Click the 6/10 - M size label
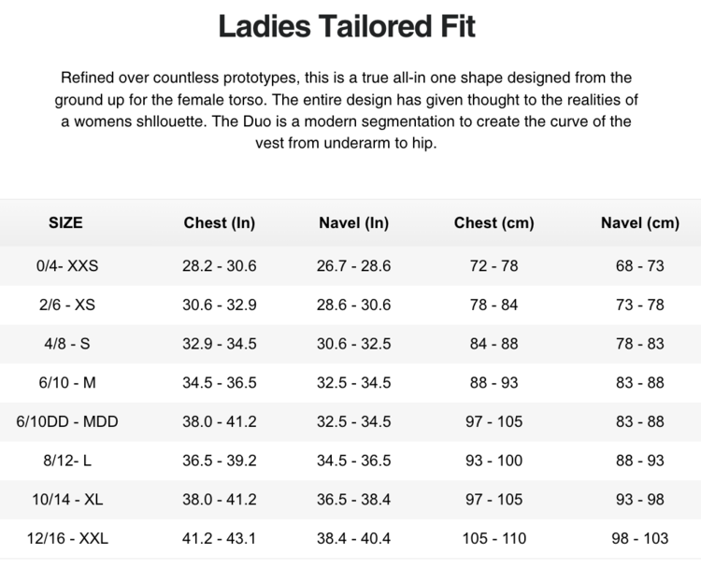The height and width of the screenshot is (568, 701). 67,383
